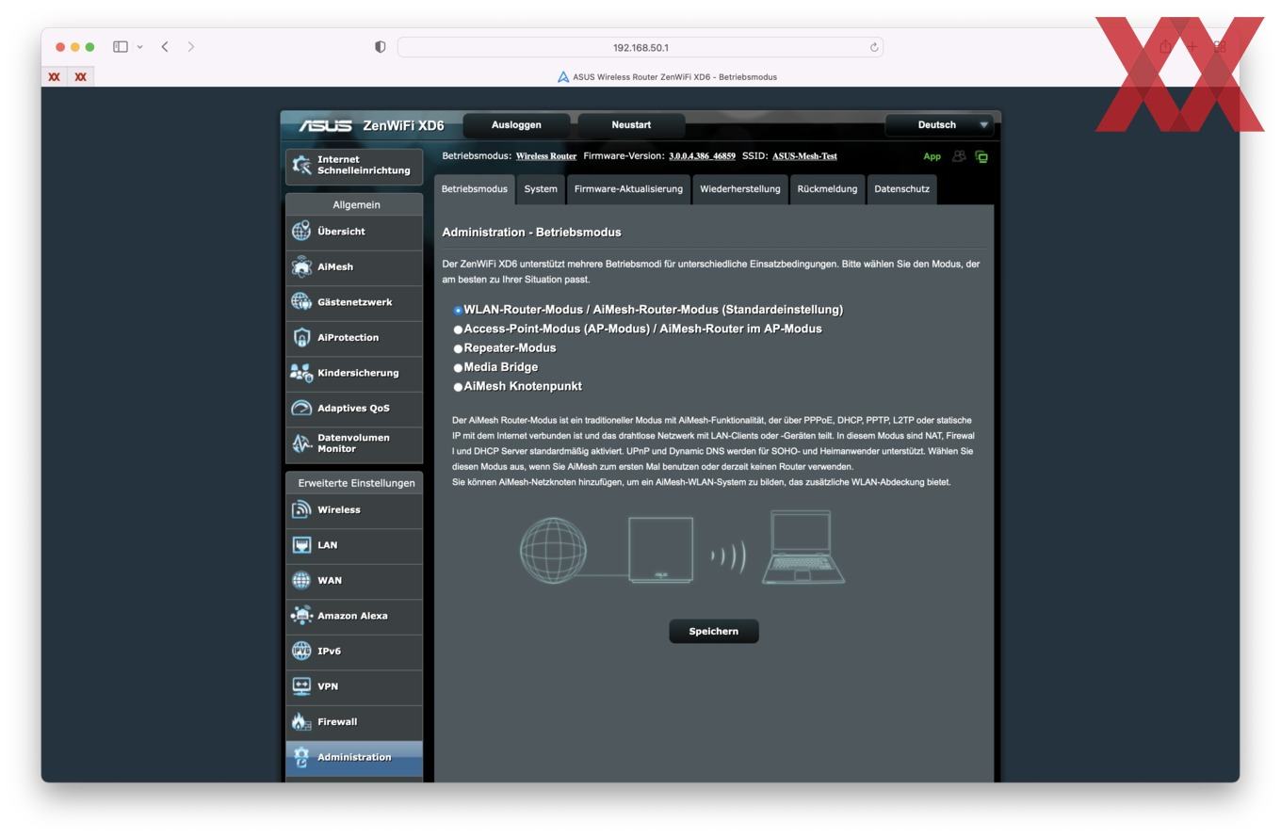Click the AiMesh sidebar icon
Image resolution: width=1281 pixels, height=837 pixels.
(301, 266)
